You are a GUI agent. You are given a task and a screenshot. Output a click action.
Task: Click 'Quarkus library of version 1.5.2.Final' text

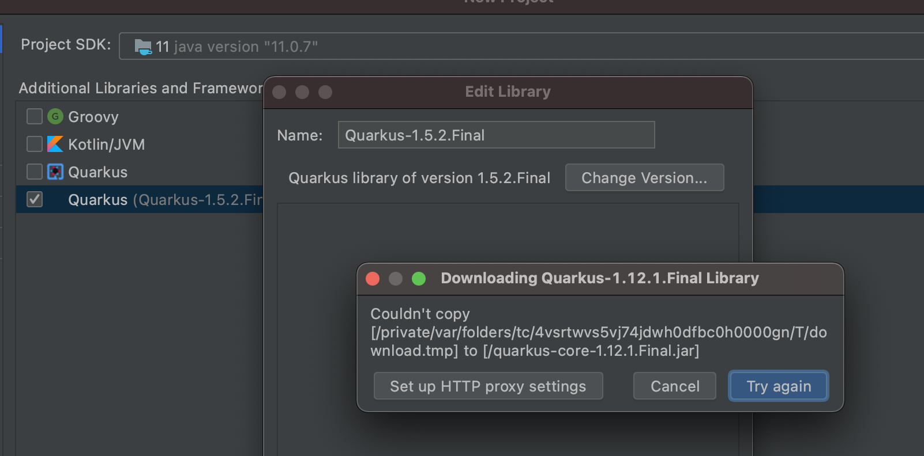tap(419, 178)
